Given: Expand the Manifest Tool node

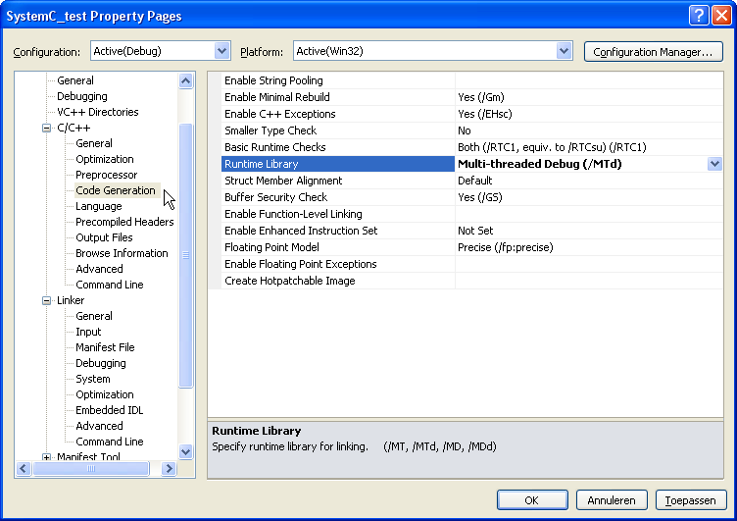Looking at the screenshot, I should 46,457.
